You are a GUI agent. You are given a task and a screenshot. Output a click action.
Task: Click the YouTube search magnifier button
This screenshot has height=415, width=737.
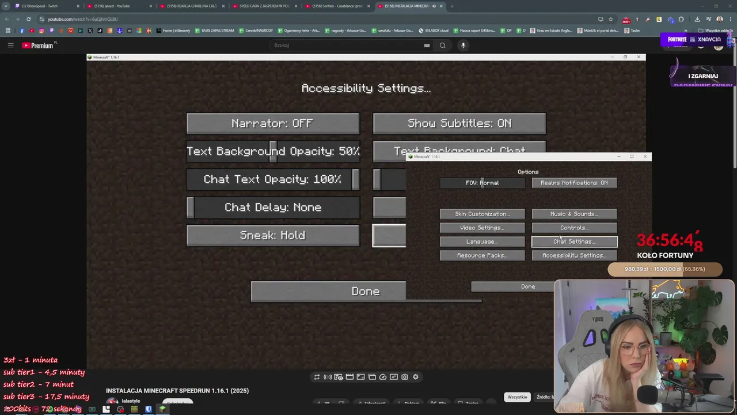tap(442, 46)
